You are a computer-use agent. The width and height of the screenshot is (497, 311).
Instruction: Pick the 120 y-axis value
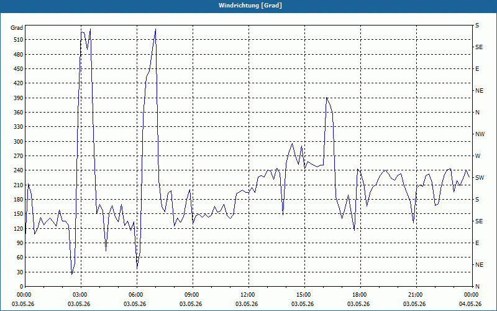pos(18,228)
